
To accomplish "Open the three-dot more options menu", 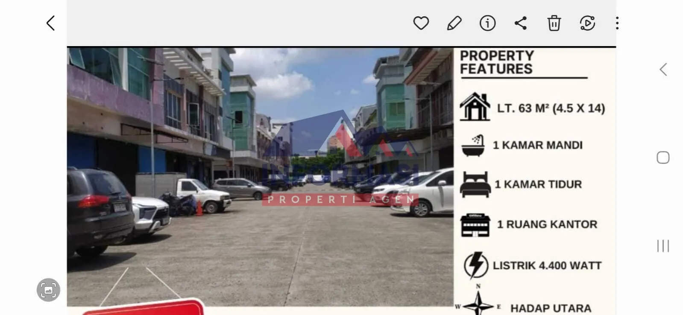I will click(x=617, y=23).
